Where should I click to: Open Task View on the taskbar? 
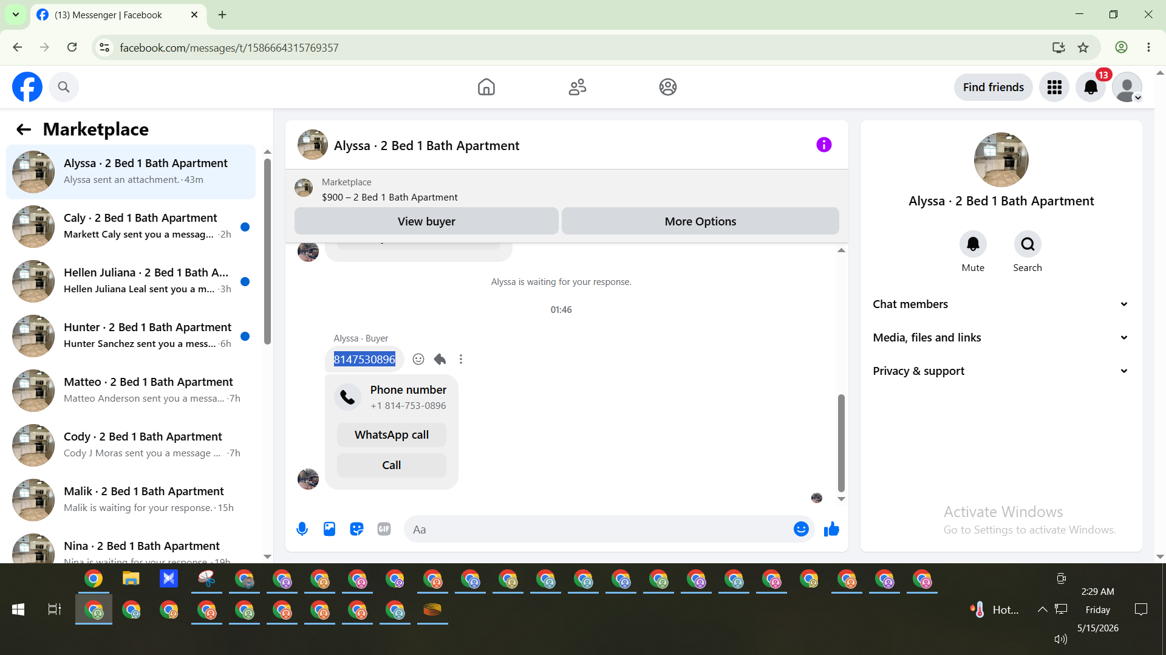(55, 609)
